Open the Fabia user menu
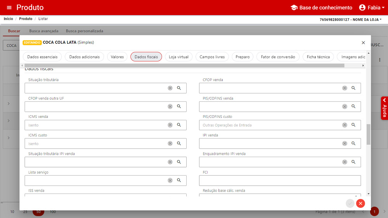The width and height of the screenshot is (388, 218). coord(369,8)
